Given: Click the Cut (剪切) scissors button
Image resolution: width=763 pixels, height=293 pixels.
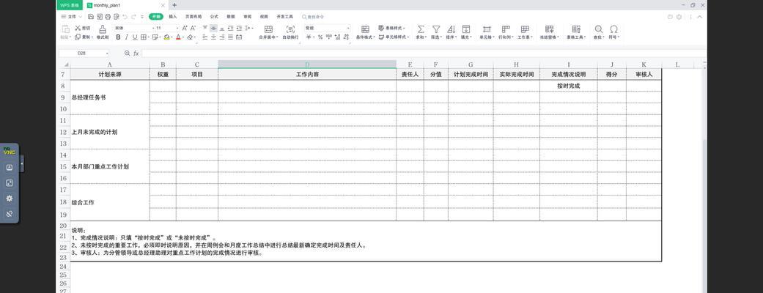Looking at the screenshot, I should [83, 29].
